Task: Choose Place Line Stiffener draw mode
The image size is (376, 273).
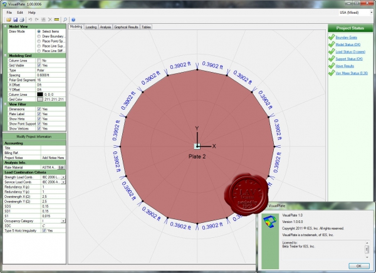Action: (x=39, y=51)
